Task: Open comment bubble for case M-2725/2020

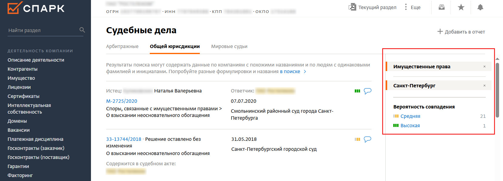Action: pos(367,91)
